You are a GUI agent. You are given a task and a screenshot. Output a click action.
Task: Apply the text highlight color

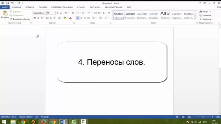point(65,18)
